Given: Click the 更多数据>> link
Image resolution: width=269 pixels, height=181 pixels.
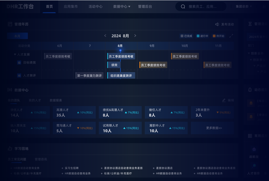Looking at the screenshot, I should click(x=214, y=128).
